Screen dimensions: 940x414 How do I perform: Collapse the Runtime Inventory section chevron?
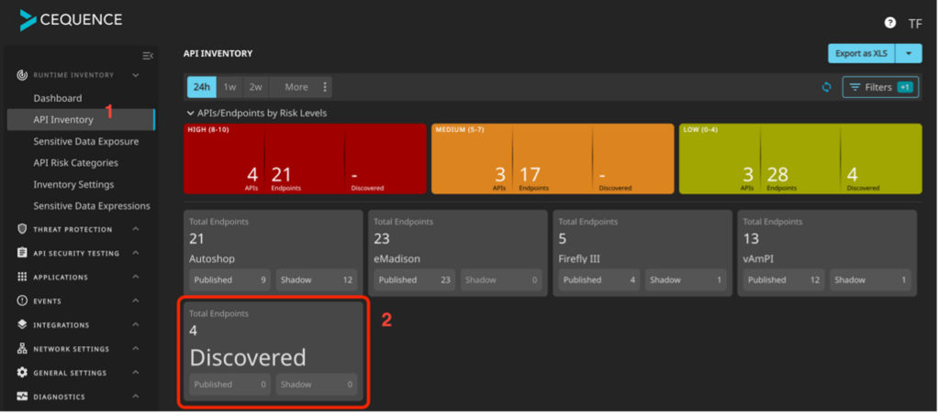click(136, 75)
